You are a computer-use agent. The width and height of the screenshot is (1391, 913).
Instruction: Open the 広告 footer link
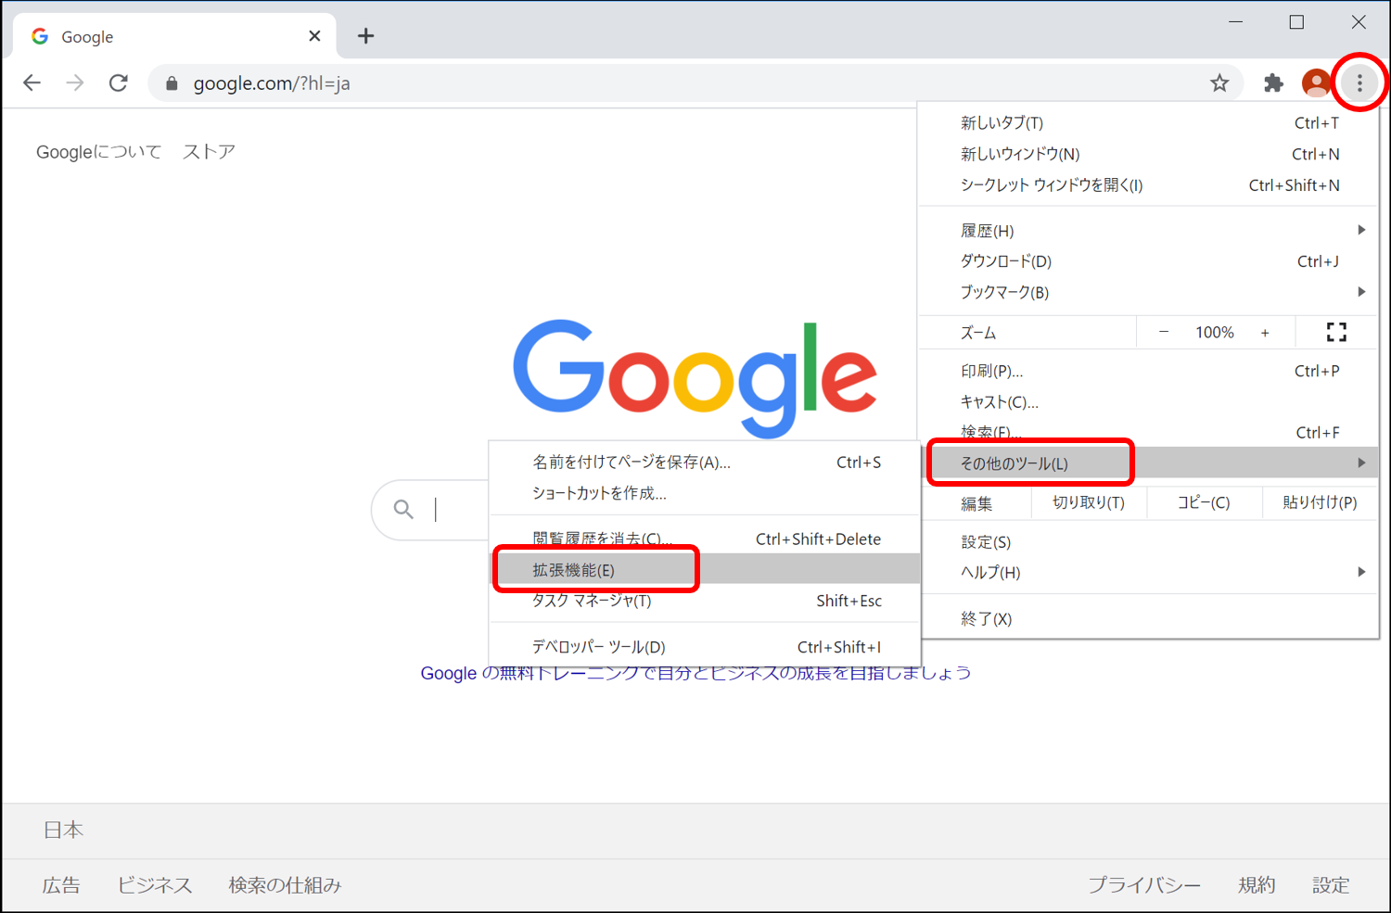[61, 885]
